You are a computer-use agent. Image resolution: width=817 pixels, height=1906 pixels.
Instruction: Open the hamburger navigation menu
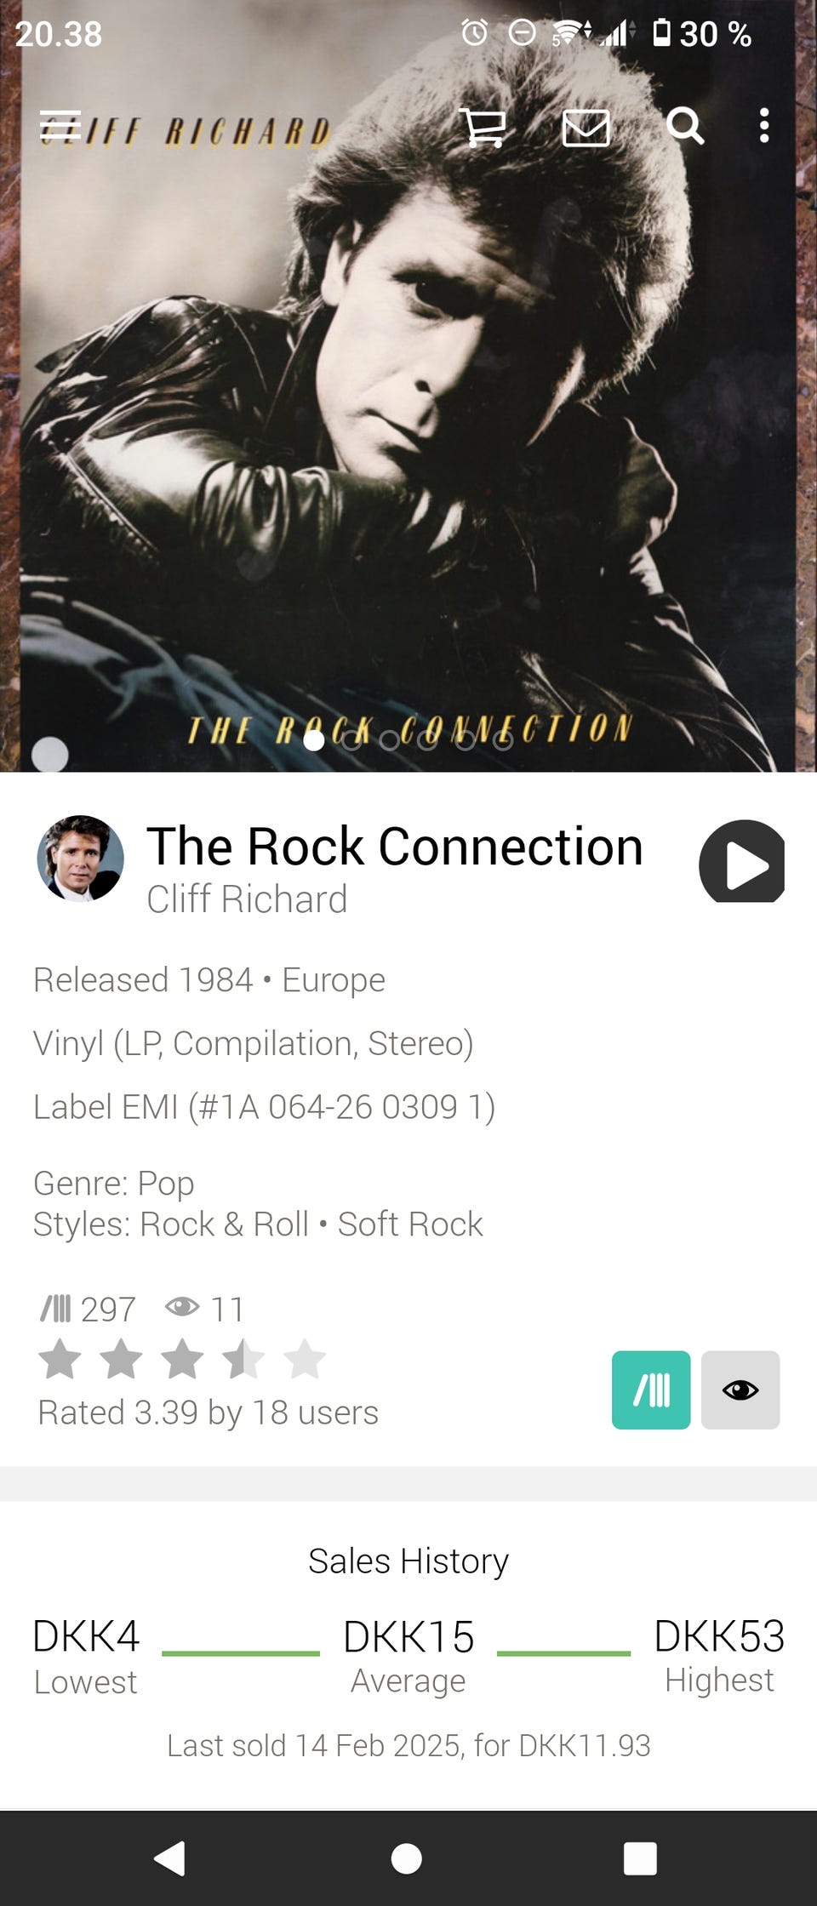[x=60, y=126]
